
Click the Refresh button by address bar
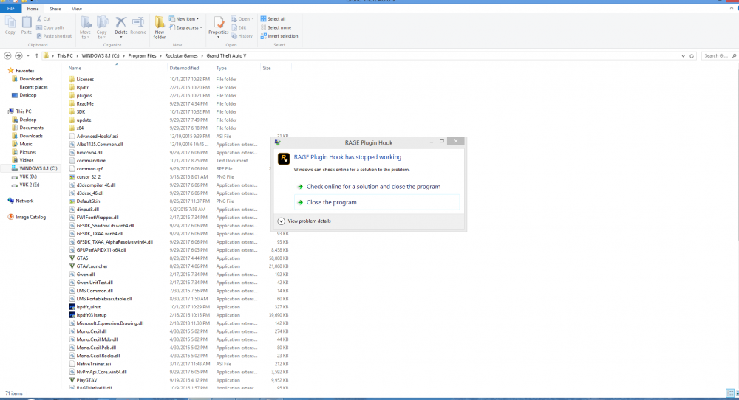pyautogui.click(x=692, y=55)
